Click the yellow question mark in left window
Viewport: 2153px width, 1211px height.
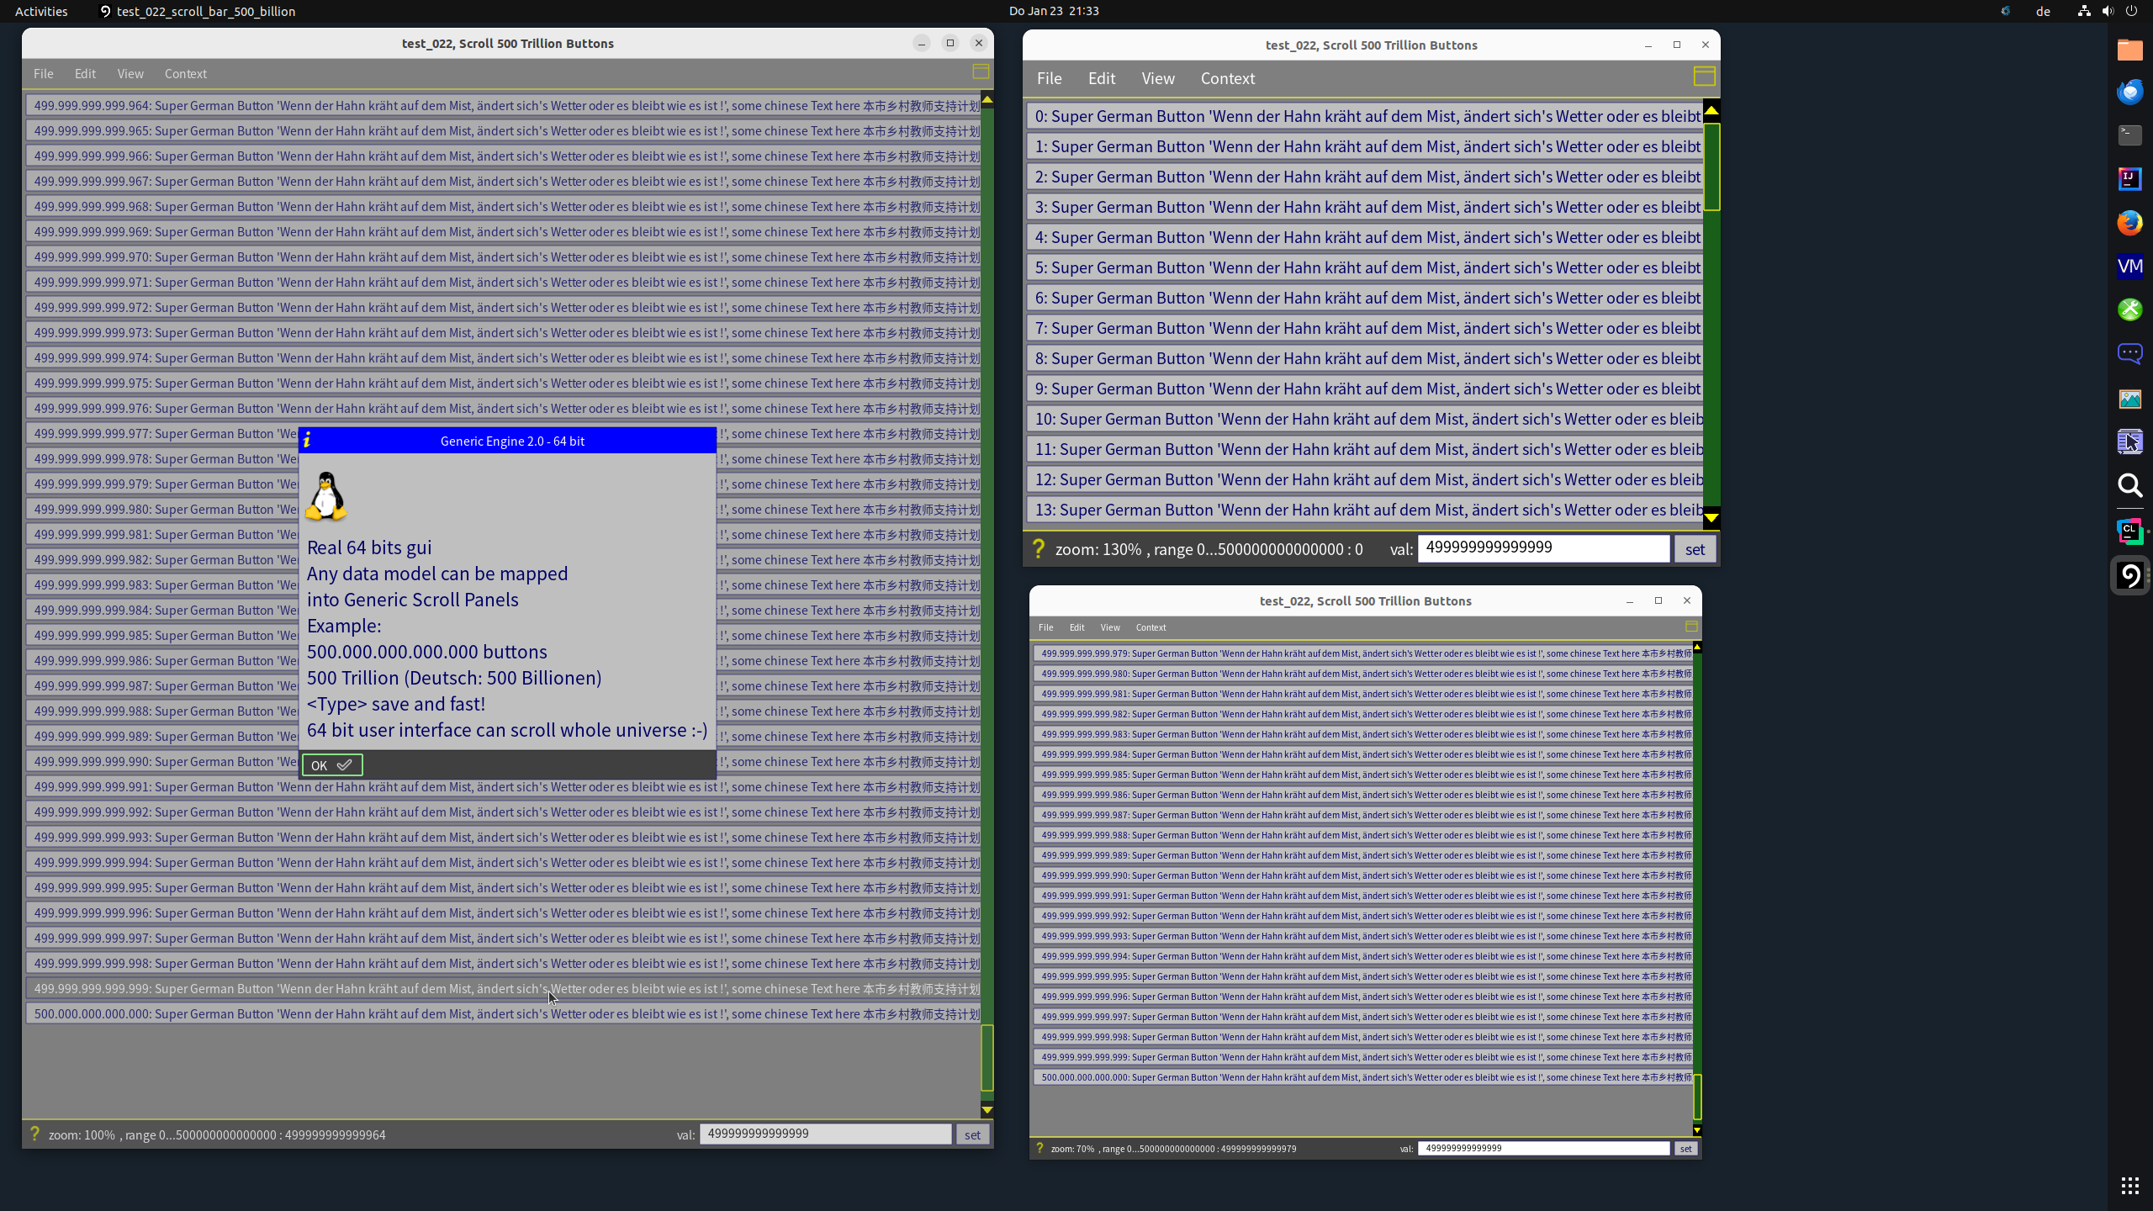pos(34,1134)
